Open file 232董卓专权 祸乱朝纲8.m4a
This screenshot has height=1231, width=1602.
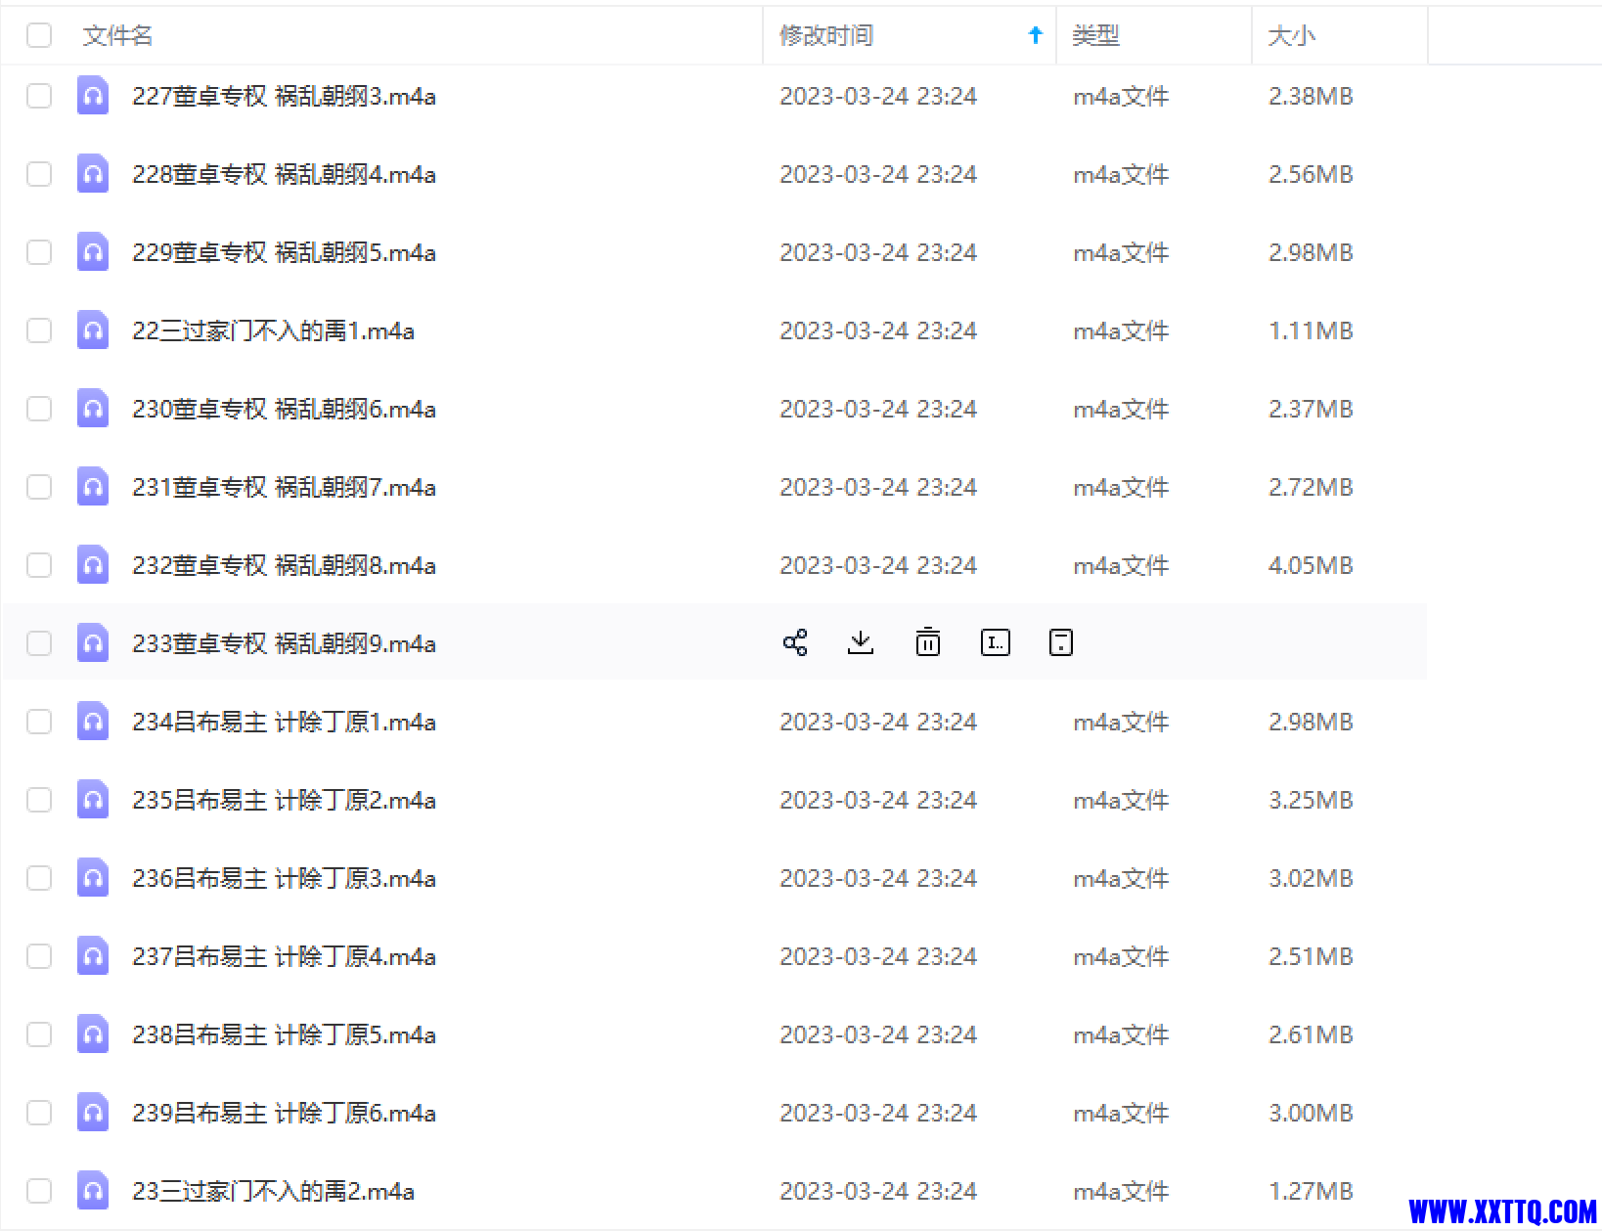(284, 565)
